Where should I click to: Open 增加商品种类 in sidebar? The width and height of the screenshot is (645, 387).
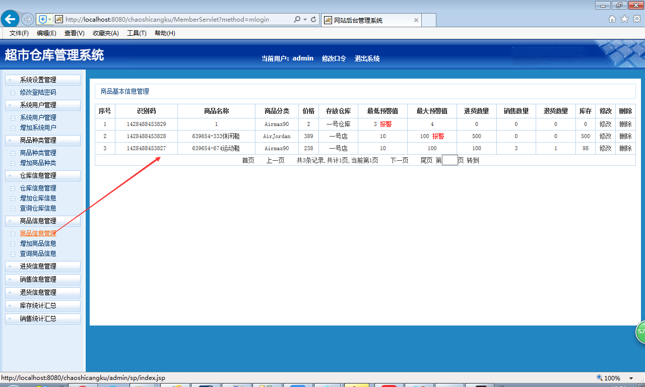click(38, 163)
